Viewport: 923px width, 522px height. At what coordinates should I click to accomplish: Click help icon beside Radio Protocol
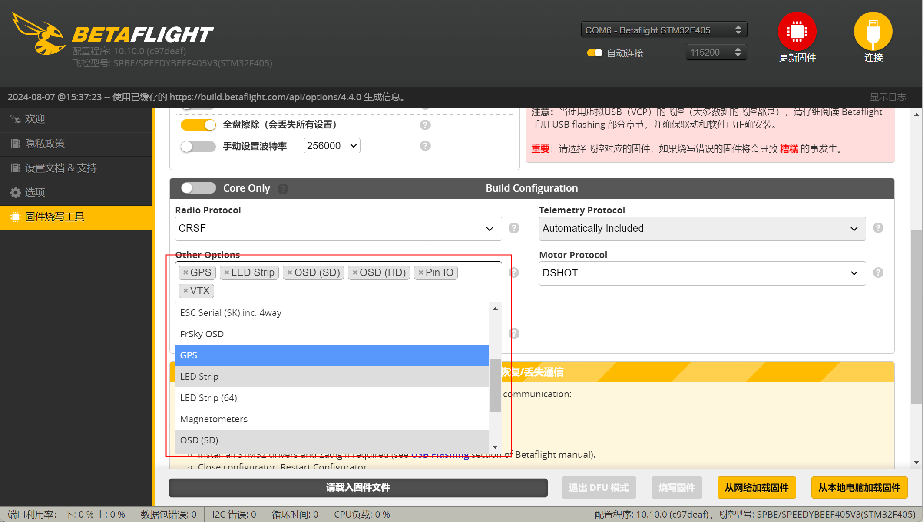[514, 228]
